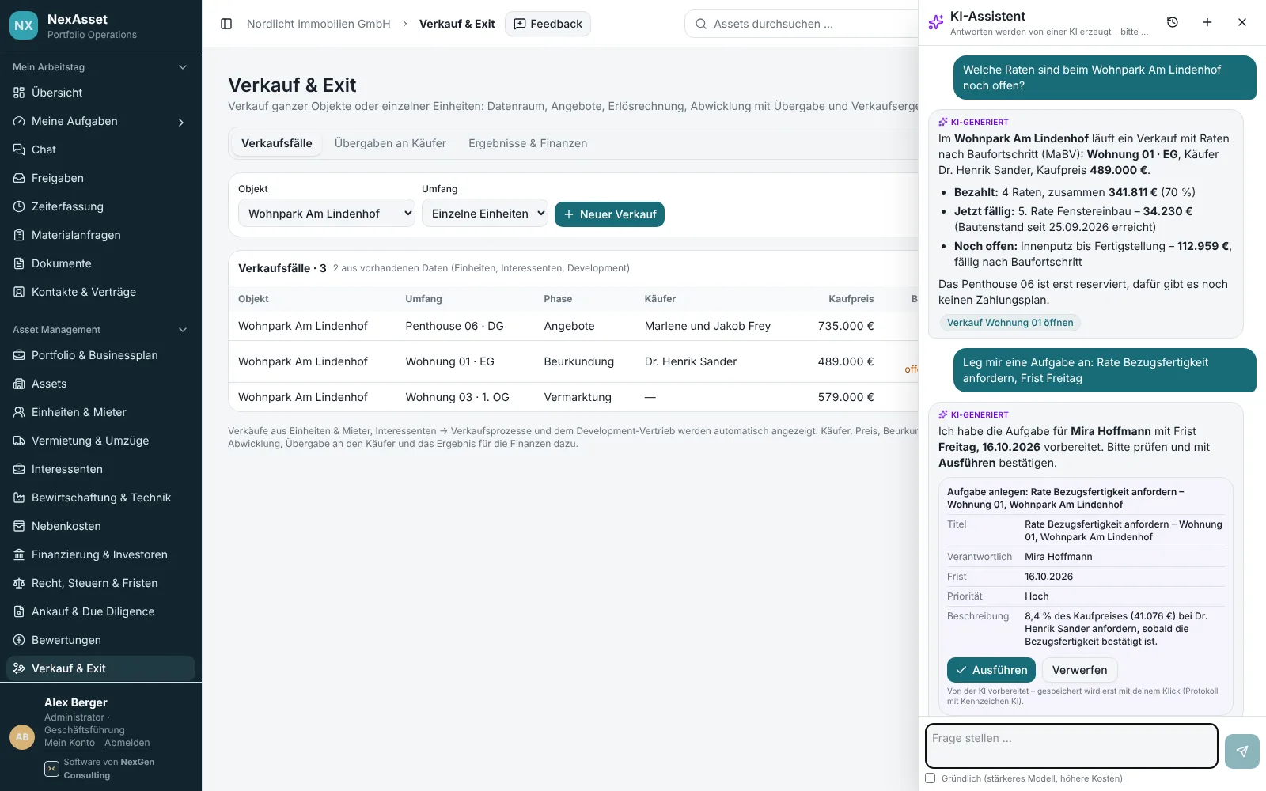1266x791 pixels.
Task: Enable Gründlich stronger model checkbox
Action: click(931, 778)
